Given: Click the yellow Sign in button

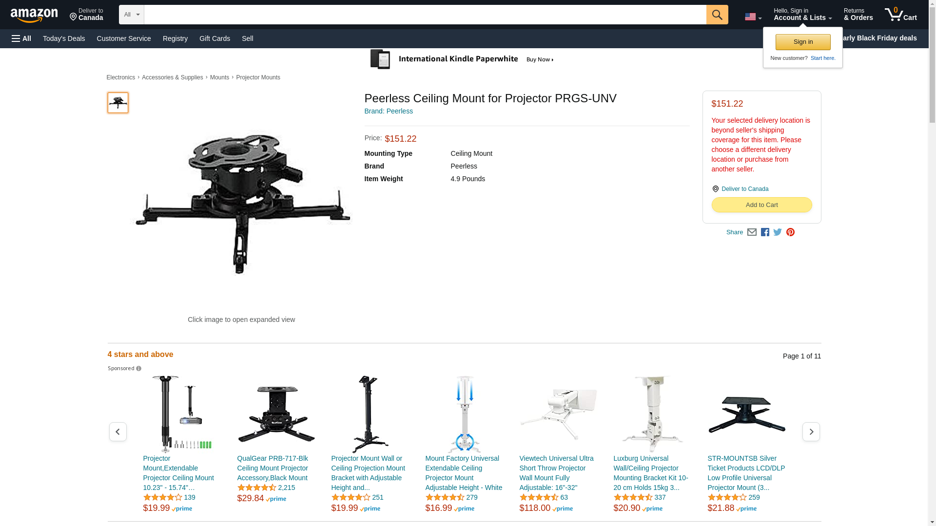Looking at the screenshot, I should [x=803, y=42].
